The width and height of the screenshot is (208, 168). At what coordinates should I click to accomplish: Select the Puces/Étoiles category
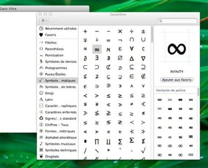58,74
